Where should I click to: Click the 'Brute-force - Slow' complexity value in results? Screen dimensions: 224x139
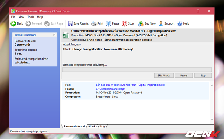tap(107, 97)
